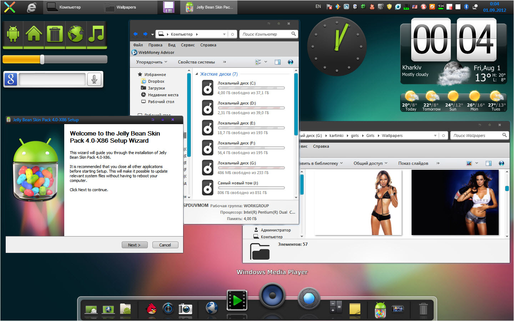Click Свойства системы button
The height and width of the screenshot is (321, 514).
coord(197,62)
